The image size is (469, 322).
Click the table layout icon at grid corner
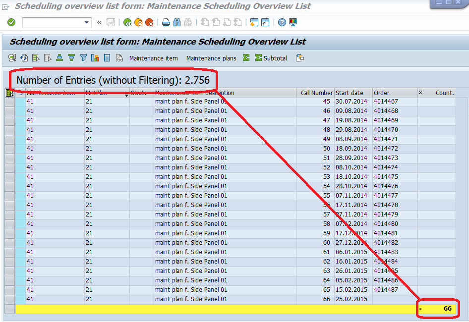[9, 93]
